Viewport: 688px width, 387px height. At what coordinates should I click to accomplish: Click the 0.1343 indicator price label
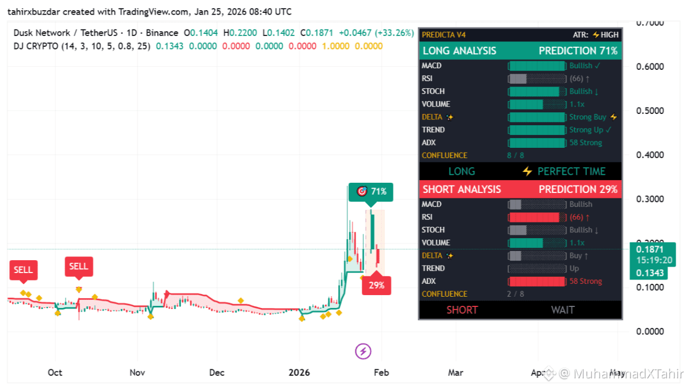649,273
